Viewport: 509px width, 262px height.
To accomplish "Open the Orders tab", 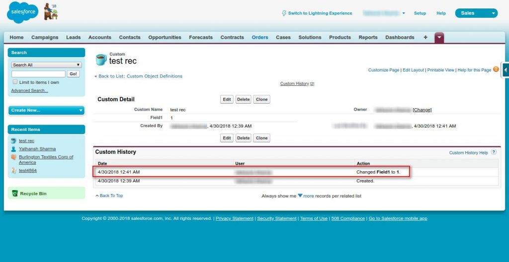I will coord(260,37).
